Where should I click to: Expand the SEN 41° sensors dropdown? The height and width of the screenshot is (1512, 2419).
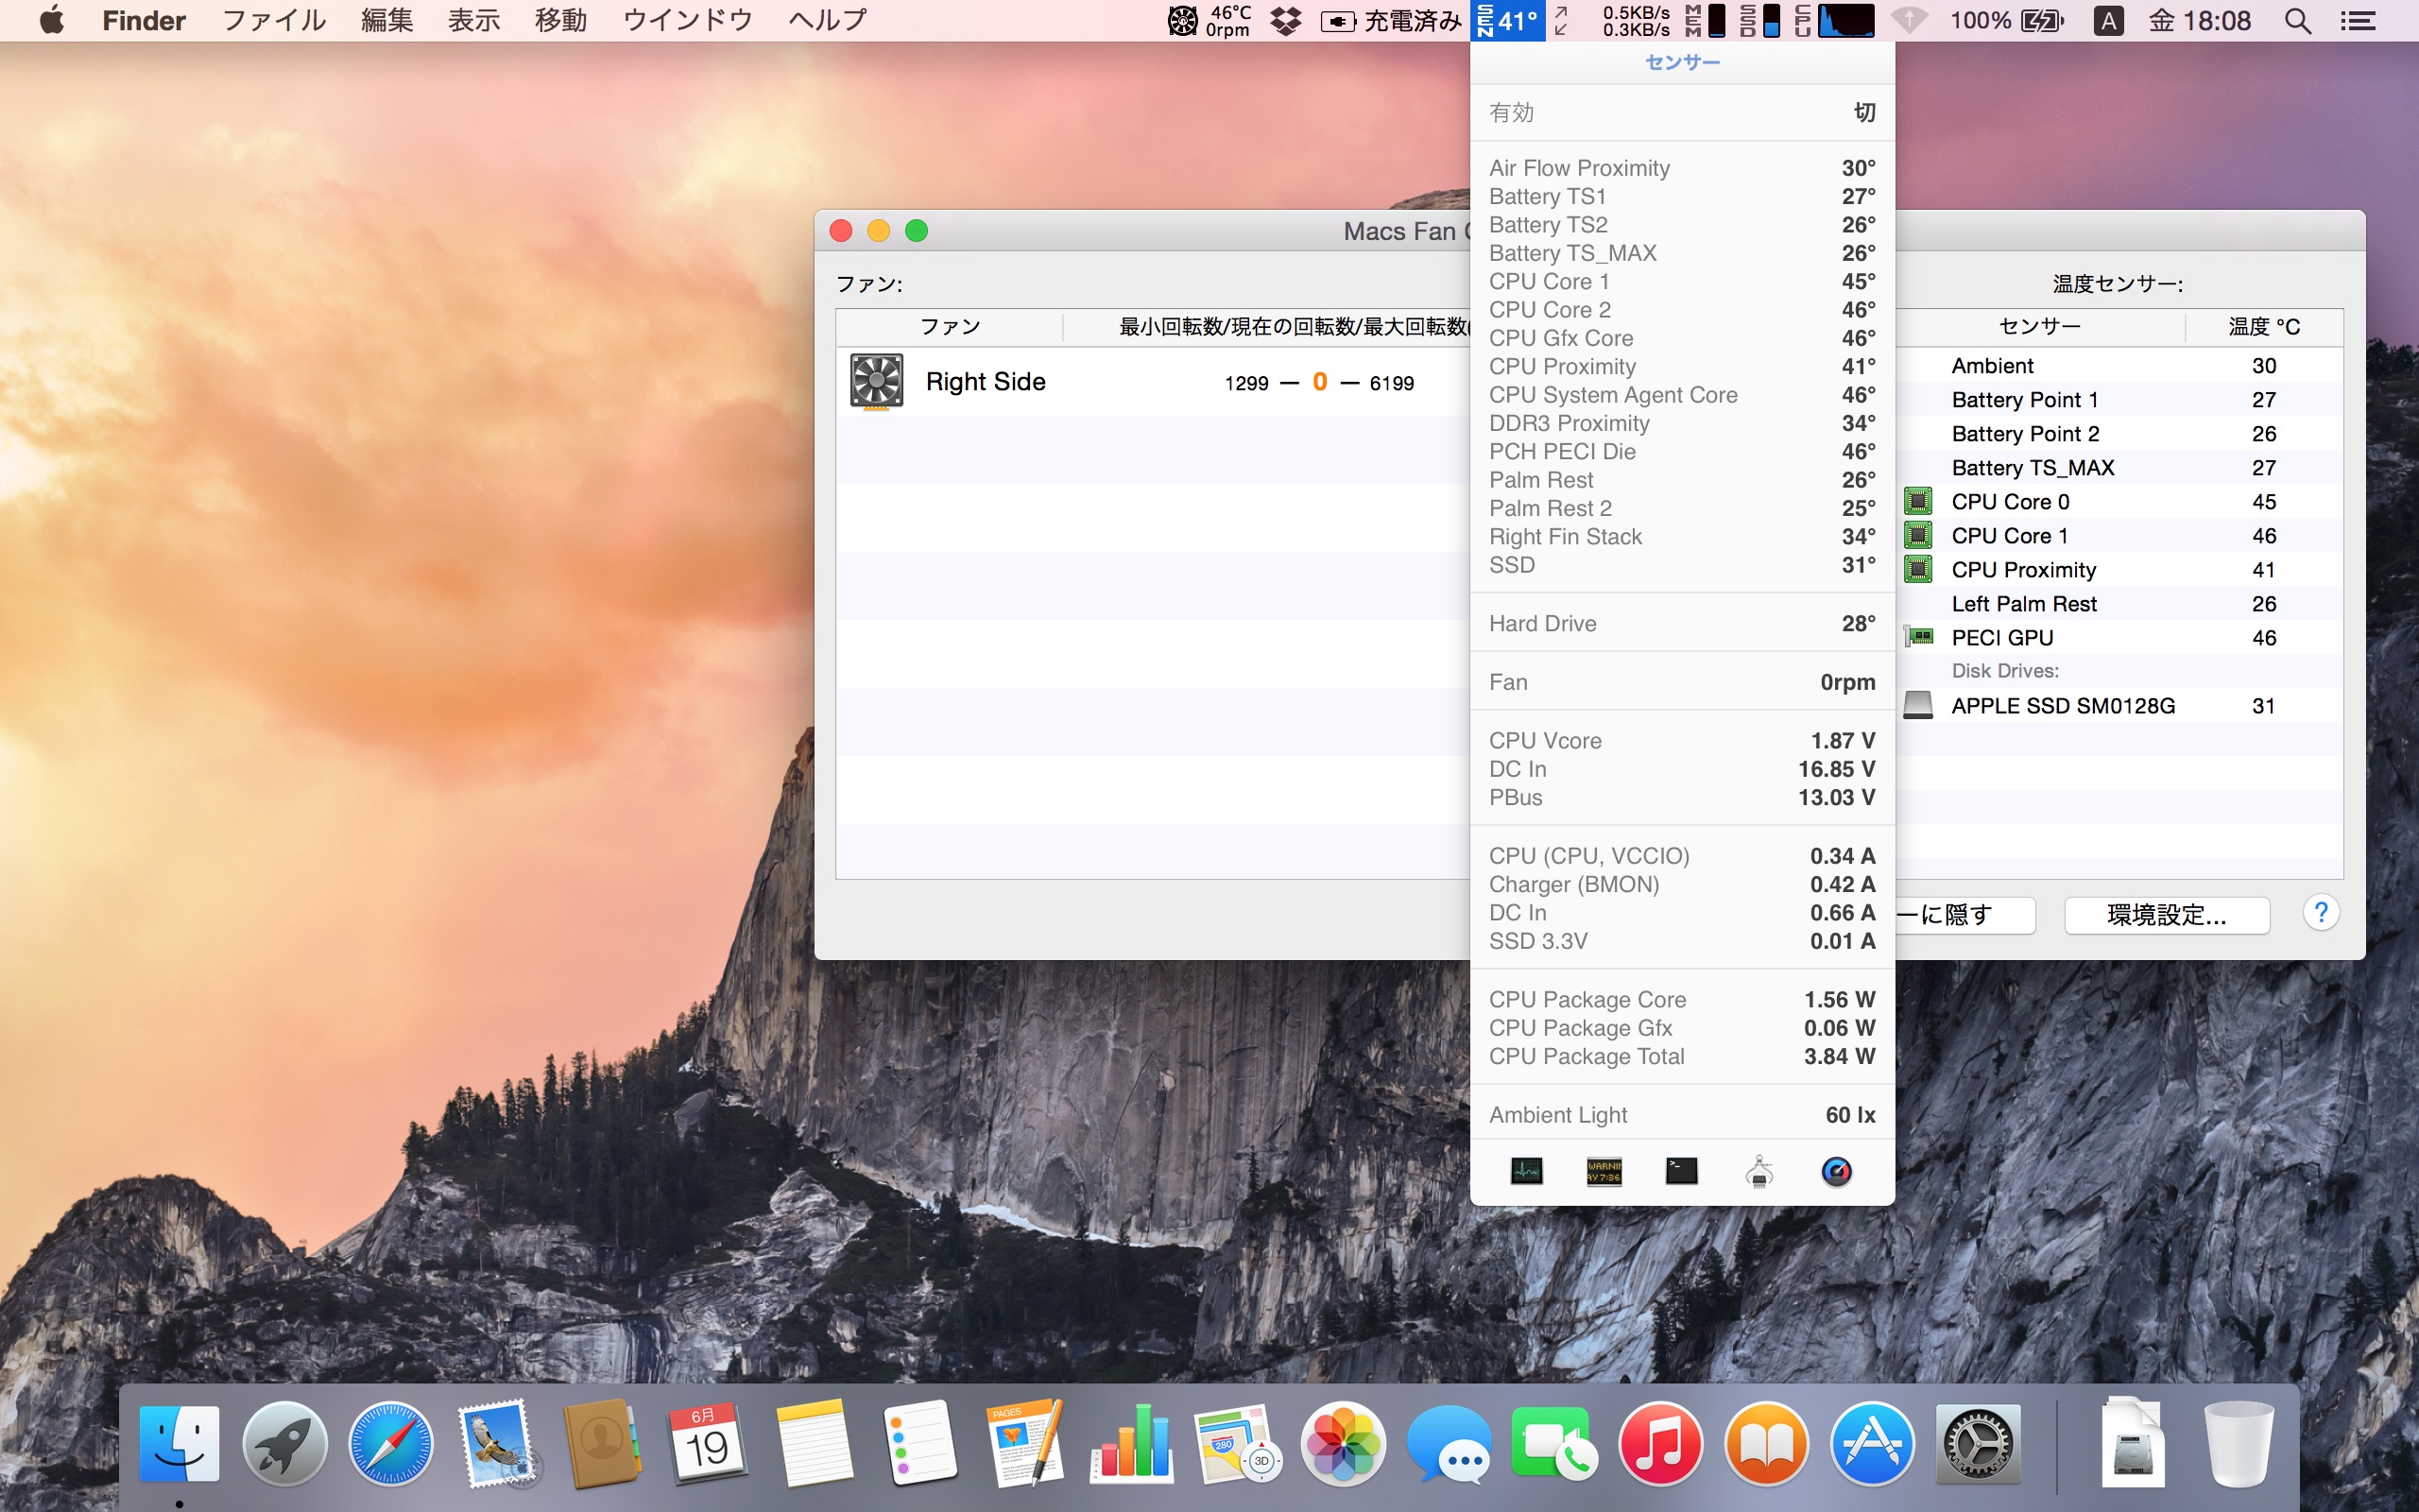point(1507,21)
